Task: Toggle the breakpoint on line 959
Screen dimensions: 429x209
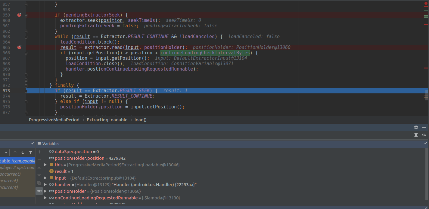Action: 19,15
